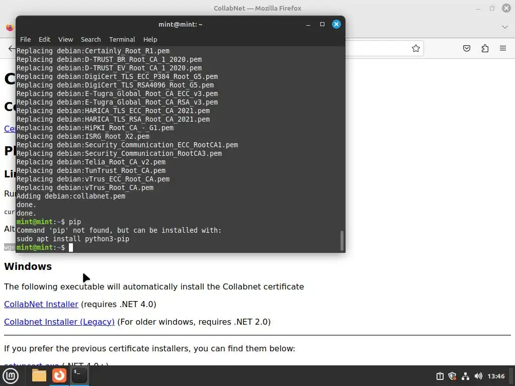Open the Files folder in the taskbar

tap(39, 375)
